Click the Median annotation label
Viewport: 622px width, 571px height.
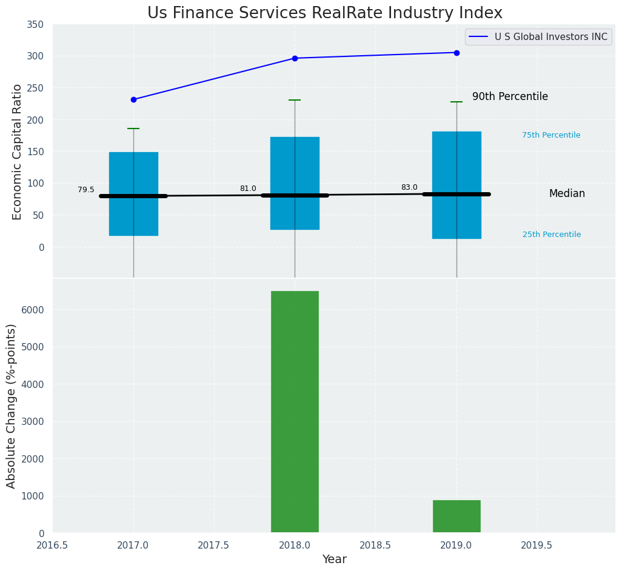click(567, 194)
